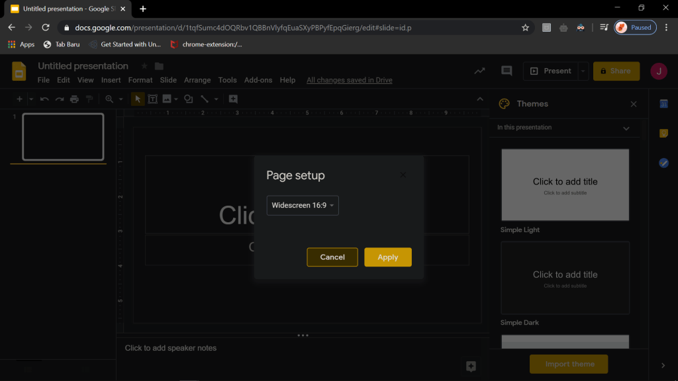Open the comment history icon
The image size is (678, 381).
click(507, 71)
